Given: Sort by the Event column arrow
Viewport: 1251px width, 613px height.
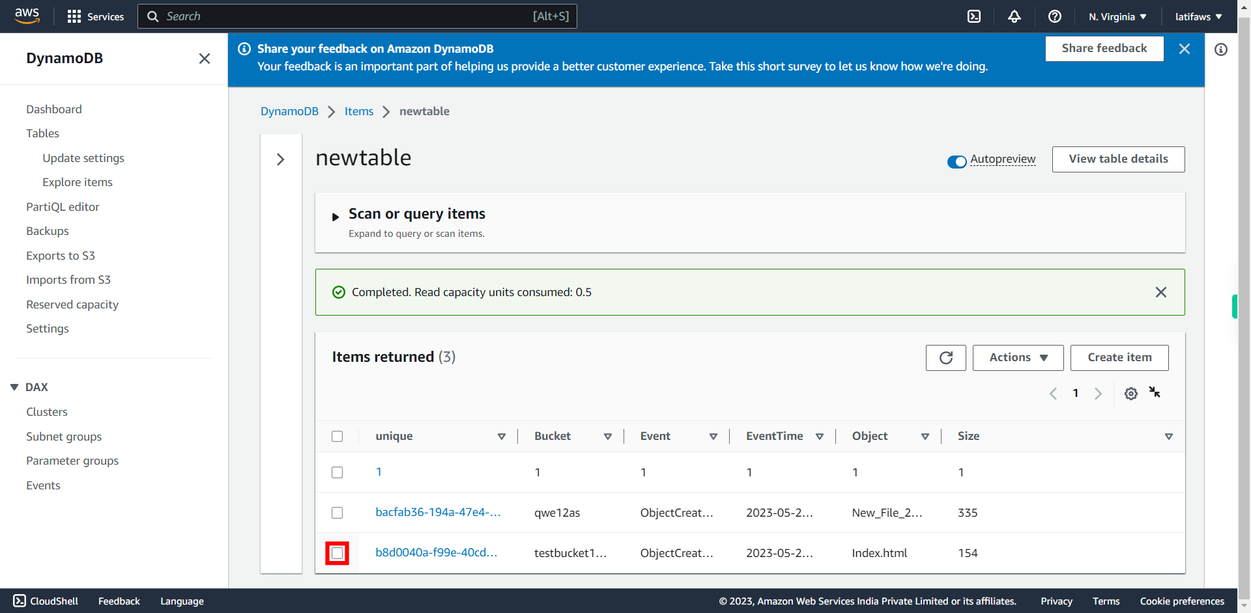Looking at the screenshot, I should [713, 437].
